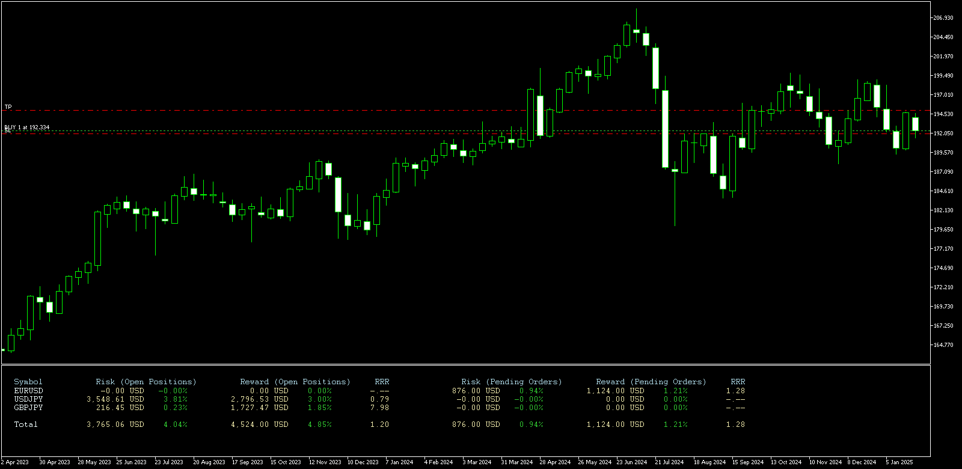Viewport: 962px width, 469px height.
Task: Click the total reward 4,524.00 USD
Action: (260, 425)
